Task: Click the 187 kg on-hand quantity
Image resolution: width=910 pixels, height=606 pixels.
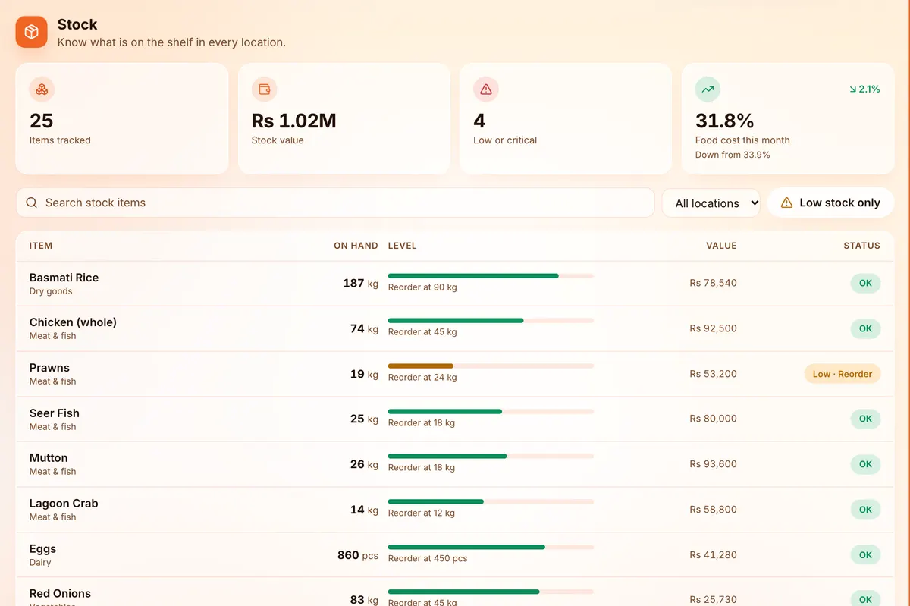Action: 360,283
